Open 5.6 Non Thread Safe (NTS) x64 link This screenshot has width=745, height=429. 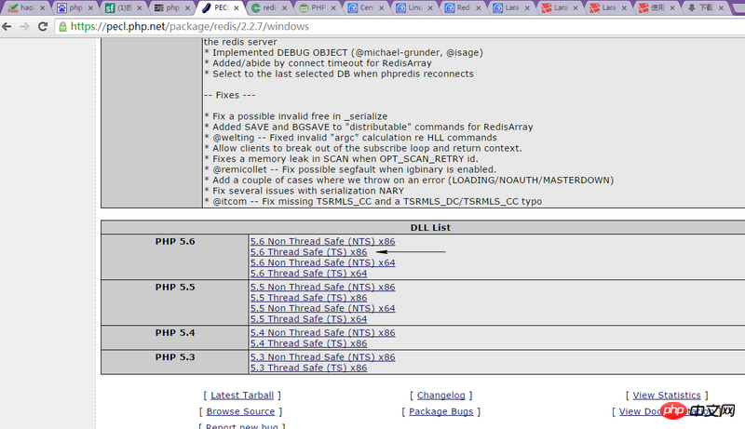pos(322,263)
